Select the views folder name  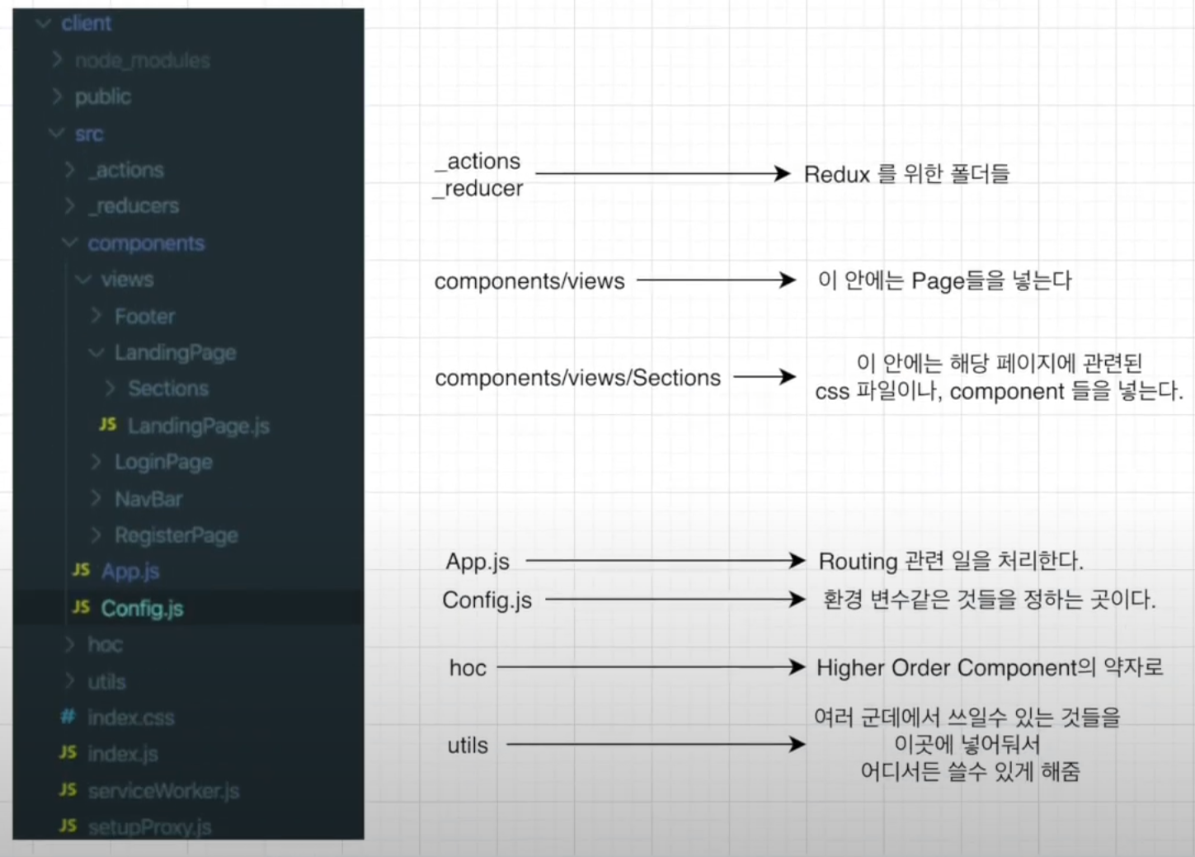(x=127, y=280)
